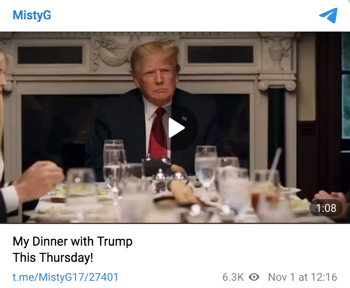The width and height of the screenshot is (350, 288).
Task: Click the "My Dinner with Trump" caption line
Action: pos(73,242)
